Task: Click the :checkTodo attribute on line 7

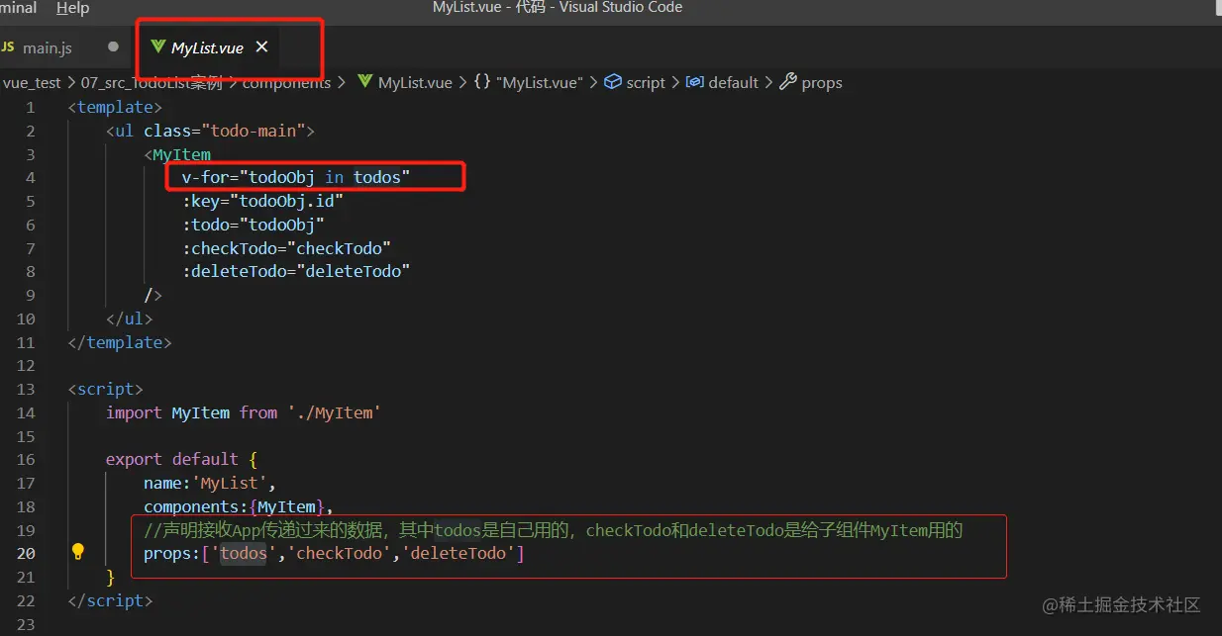Action: coord(287,248)
